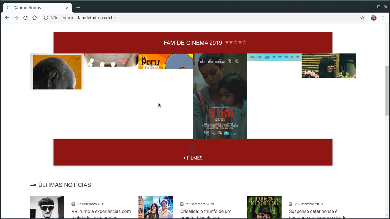The image size is (390, 219).
Task: Click the forward navigation arrow
Action: (16, 18)
